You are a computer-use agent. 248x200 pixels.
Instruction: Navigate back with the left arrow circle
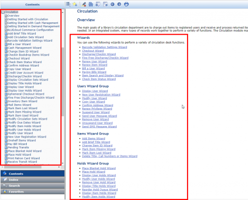(x=113, y=4)
